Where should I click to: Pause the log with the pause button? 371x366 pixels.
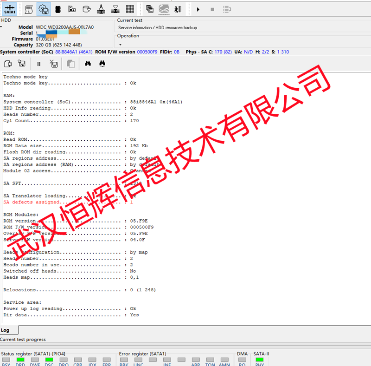[39, 64]
